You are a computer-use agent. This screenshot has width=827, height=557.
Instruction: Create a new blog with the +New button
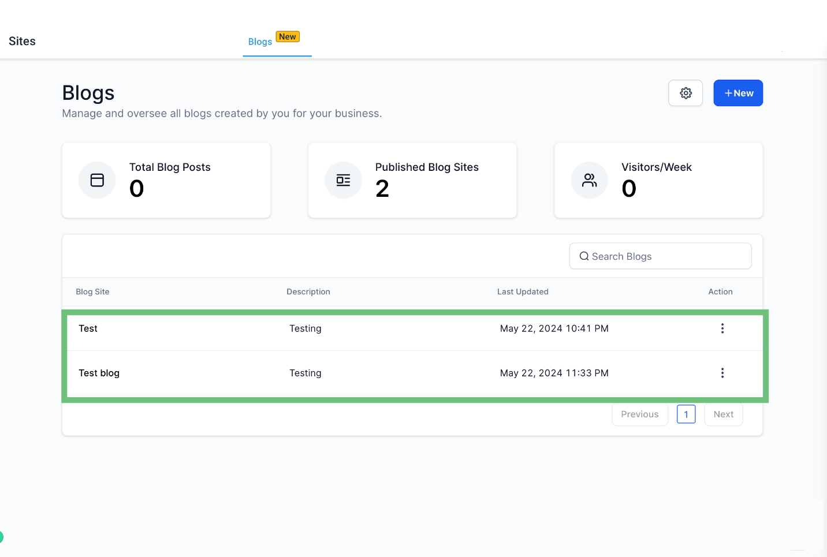tap(738, 93)
